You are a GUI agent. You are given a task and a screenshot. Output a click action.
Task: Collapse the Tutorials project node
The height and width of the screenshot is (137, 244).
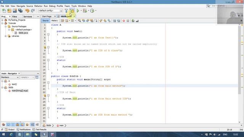(x=2, y=23)
